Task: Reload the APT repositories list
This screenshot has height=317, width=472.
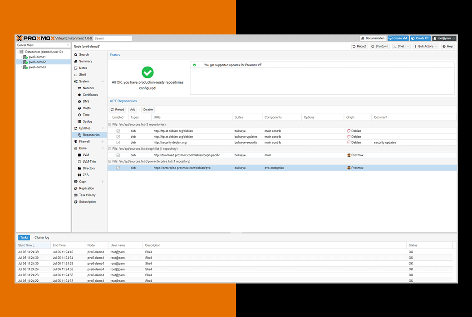Action: [118, 110]
